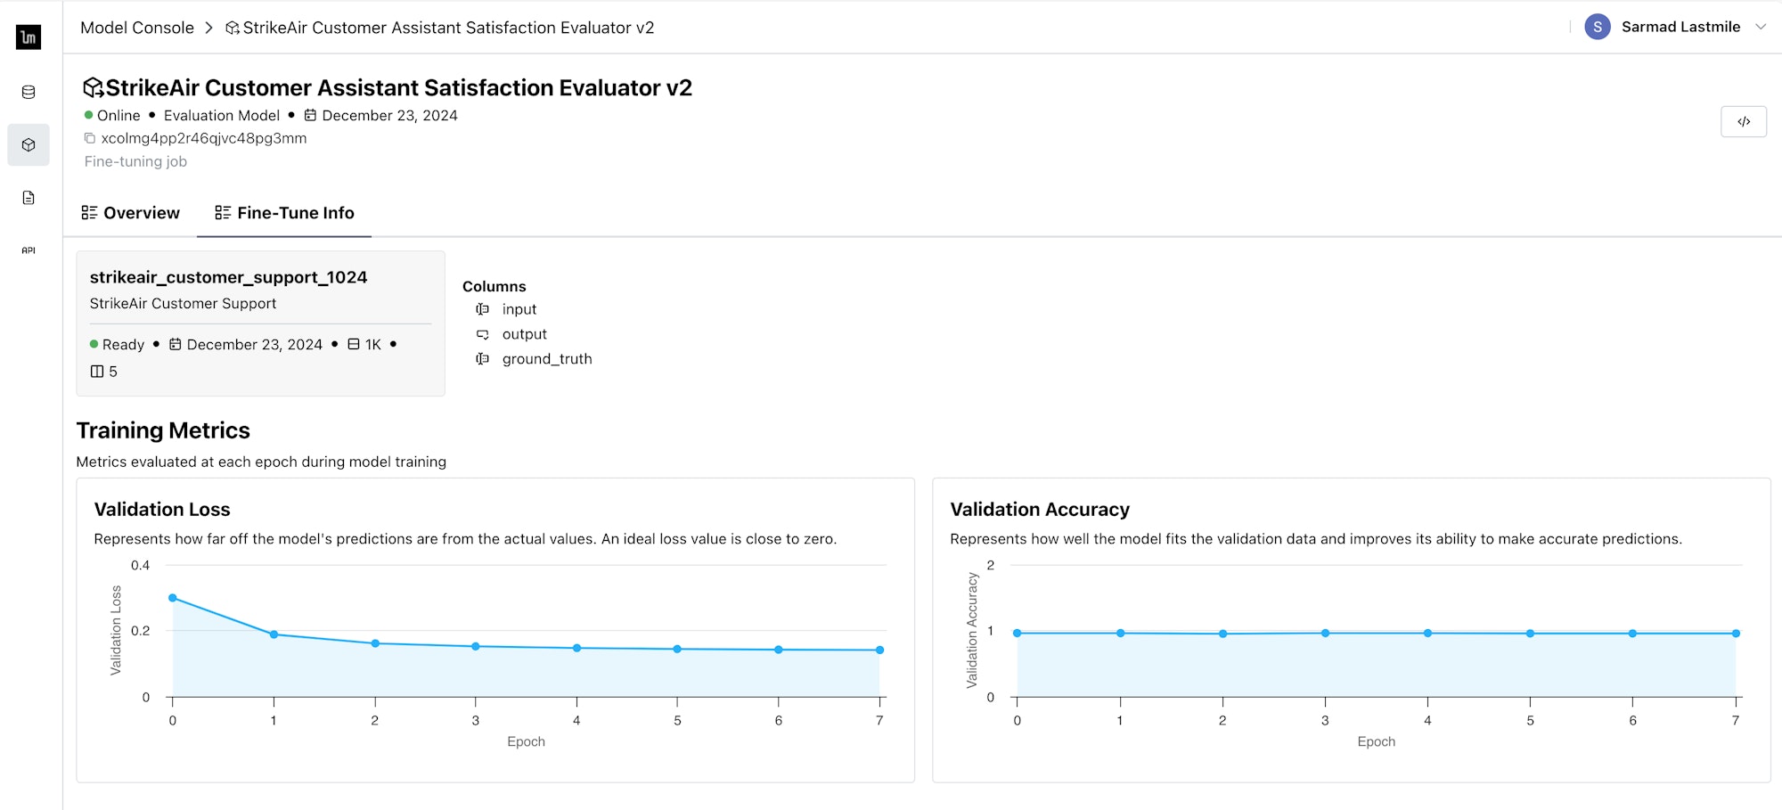Open the API icon in sidebar
The image size is (1782, 810).
pyautogui.click(x=29, y=250)
